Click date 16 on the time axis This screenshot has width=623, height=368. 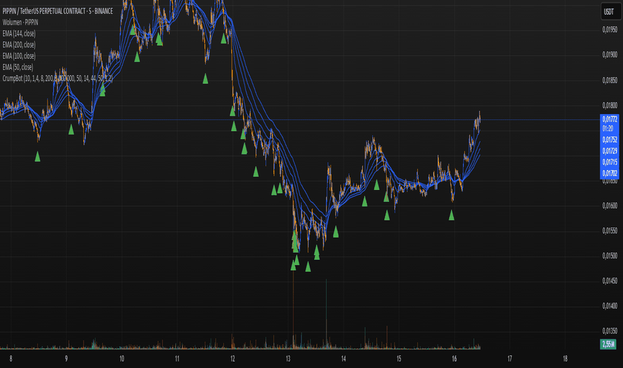pos(454,359)
